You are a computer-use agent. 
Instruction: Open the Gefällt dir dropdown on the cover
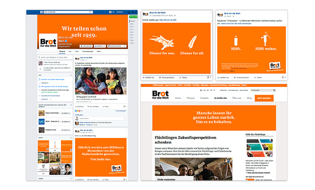[100, 46]
